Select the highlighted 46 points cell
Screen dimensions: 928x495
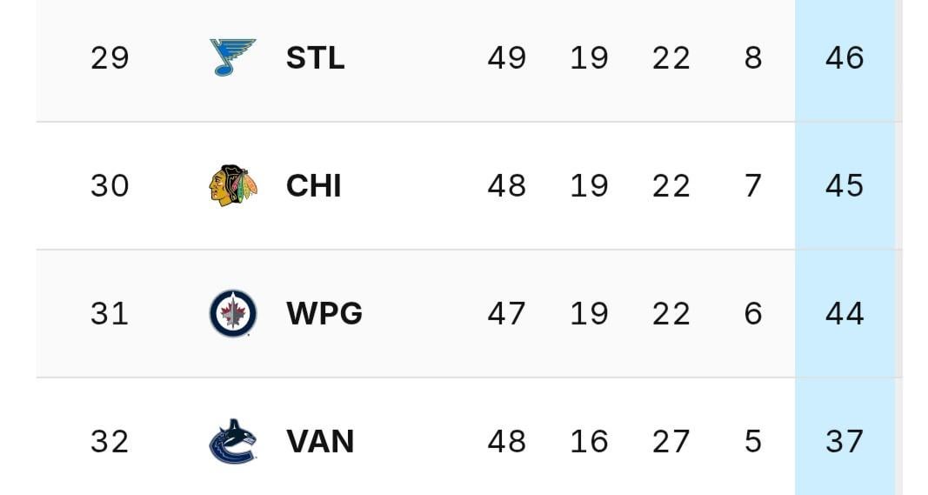[845, 58]
